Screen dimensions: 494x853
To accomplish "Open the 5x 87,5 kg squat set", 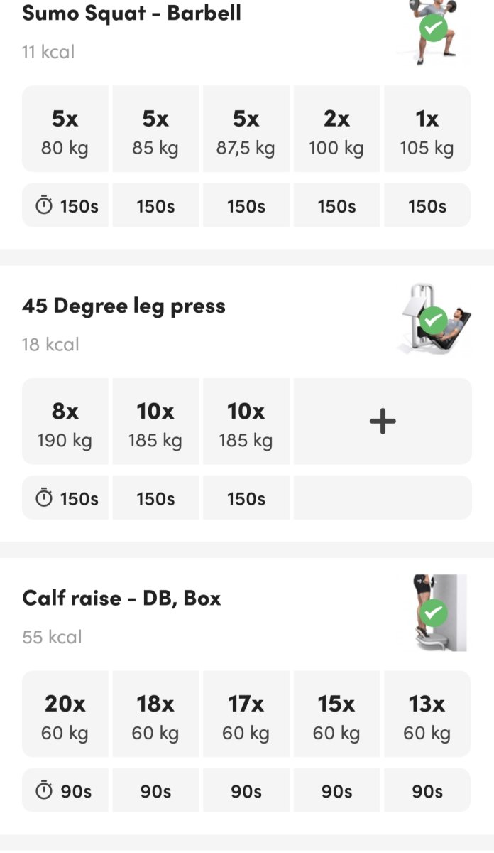I will (x=246, y=129).
